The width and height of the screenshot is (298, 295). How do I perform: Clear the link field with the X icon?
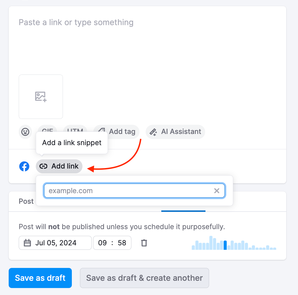(x=217, y=191)
